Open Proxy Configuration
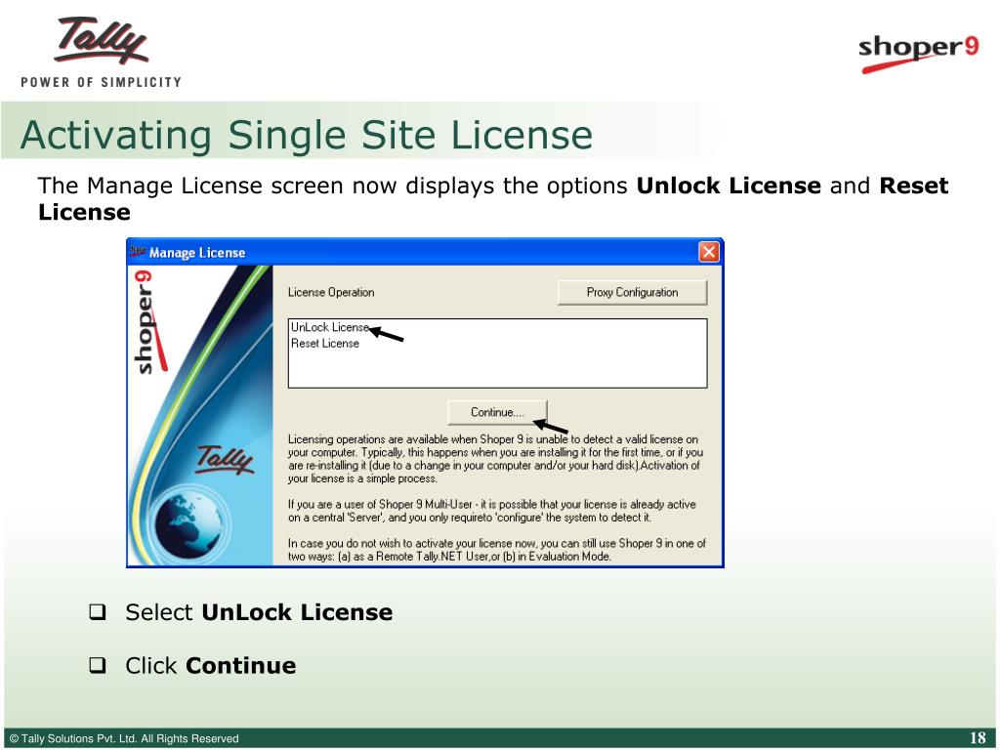 pyautogui.click(x=632, y=293)
